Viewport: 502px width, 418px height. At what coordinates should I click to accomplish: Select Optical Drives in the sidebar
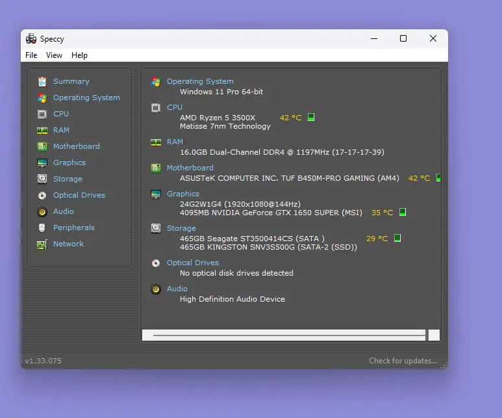click(x=79, y=195)
